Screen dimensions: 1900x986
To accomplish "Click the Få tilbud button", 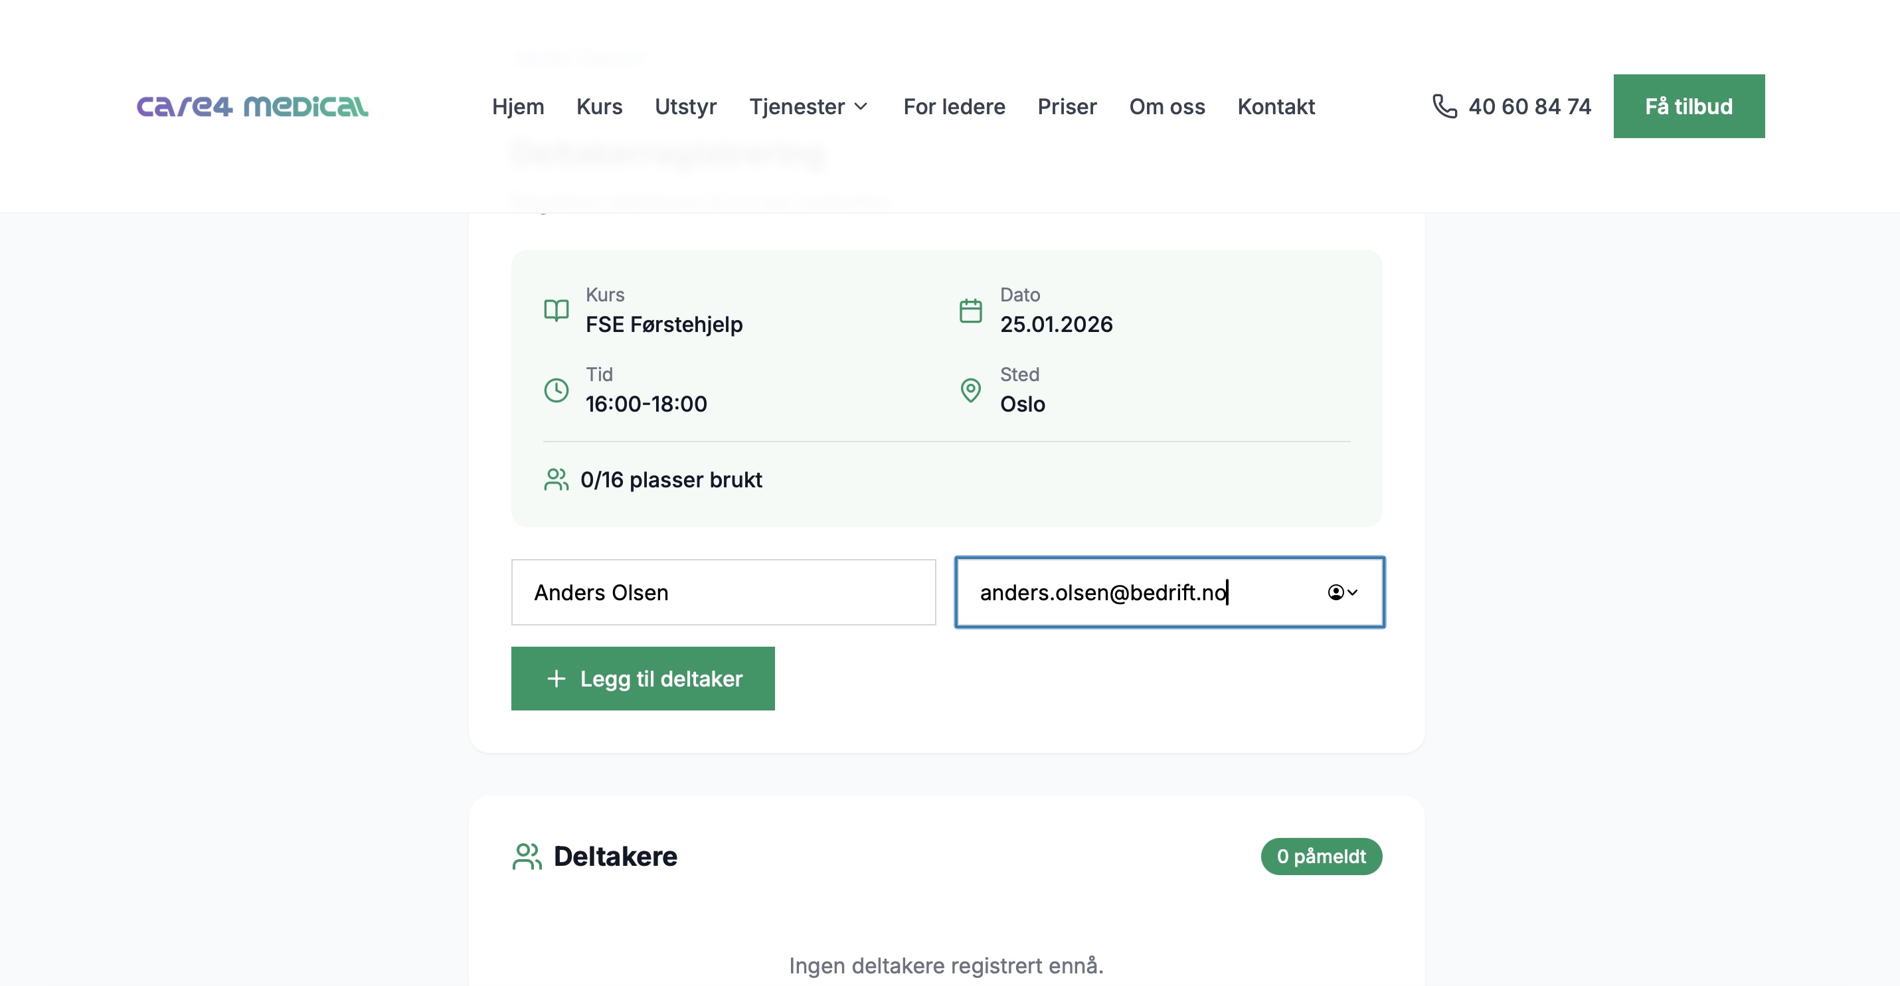I will 1688,106.
